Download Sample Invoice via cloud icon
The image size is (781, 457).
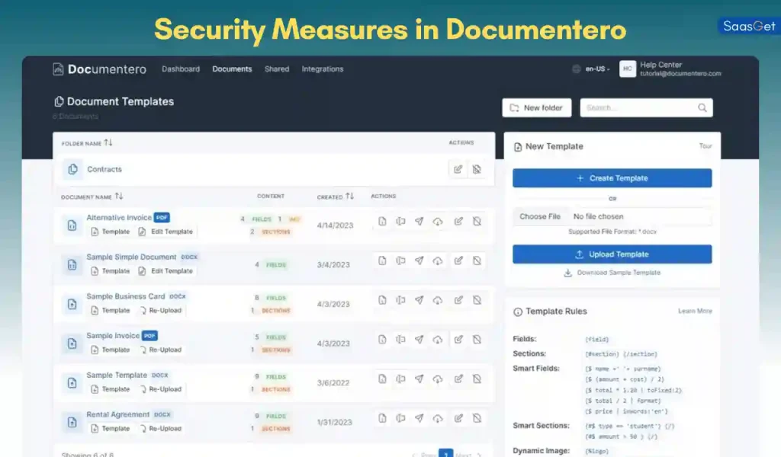coord(437,339)
